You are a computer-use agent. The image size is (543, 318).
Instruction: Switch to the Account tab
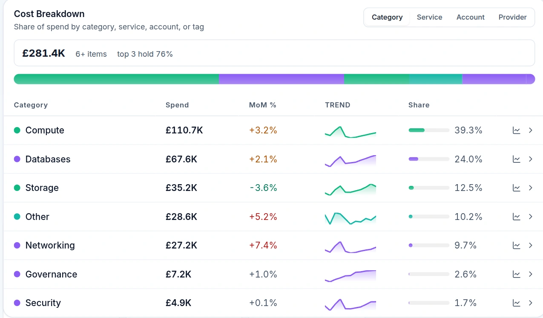[470, 17]
